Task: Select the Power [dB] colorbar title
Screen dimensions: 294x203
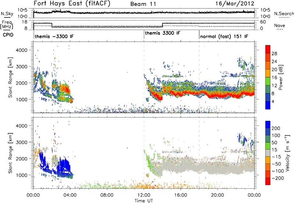Action: [x=280, y=77]
